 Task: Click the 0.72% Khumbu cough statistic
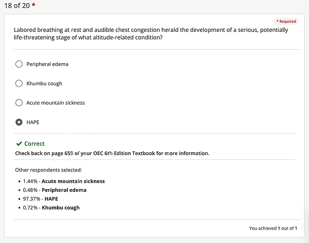pos(51,208)
